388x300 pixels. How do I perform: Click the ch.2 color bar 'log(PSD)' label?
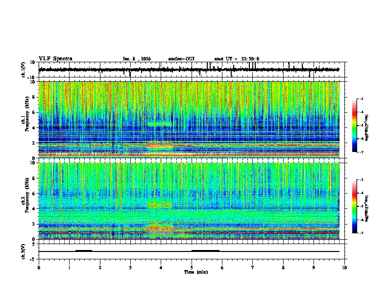click(x=367, y=208)
